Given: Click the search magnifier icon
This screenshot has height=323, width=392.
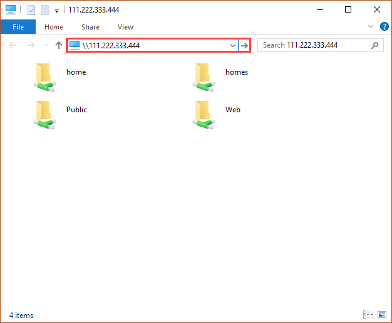Looking at the screenshot, I should [374, 45].
